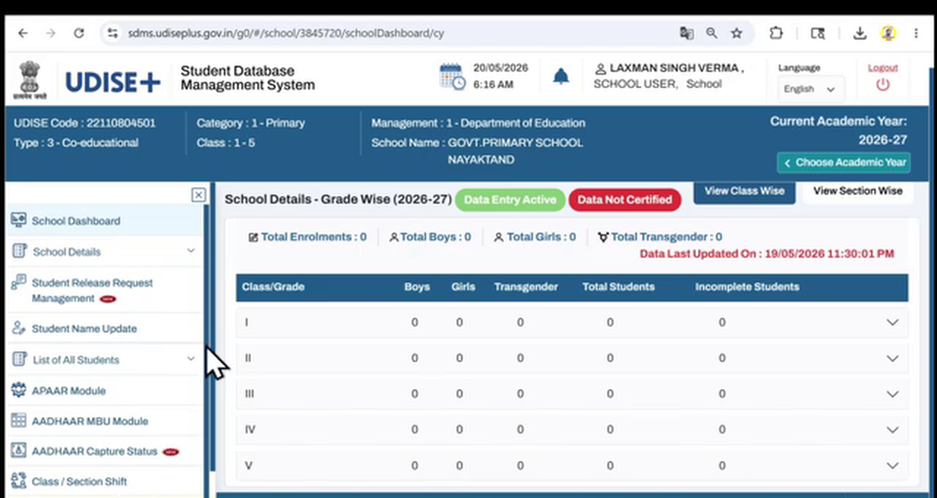Click the School Dashboard sidebar icon
Screen dimensions: 937x498
tap(19, 220)
